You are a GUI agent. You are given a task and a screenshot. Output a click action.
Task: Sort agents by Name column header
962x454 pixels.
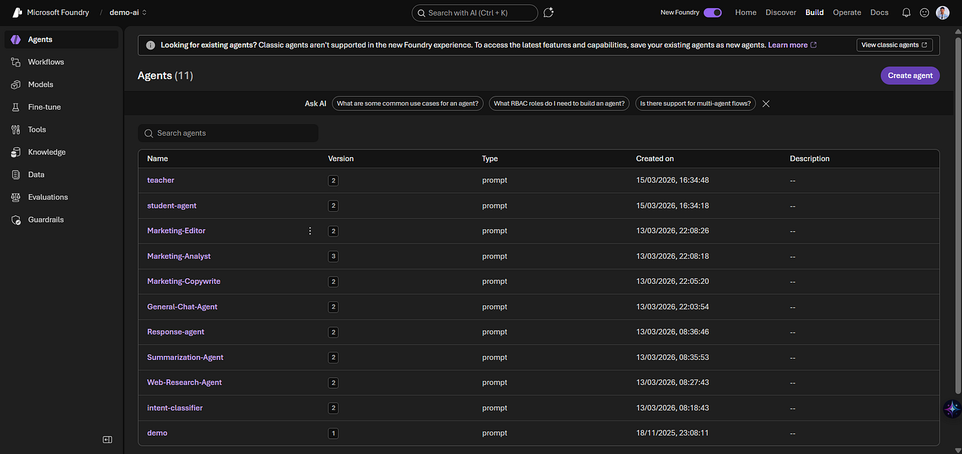point(157,158)
